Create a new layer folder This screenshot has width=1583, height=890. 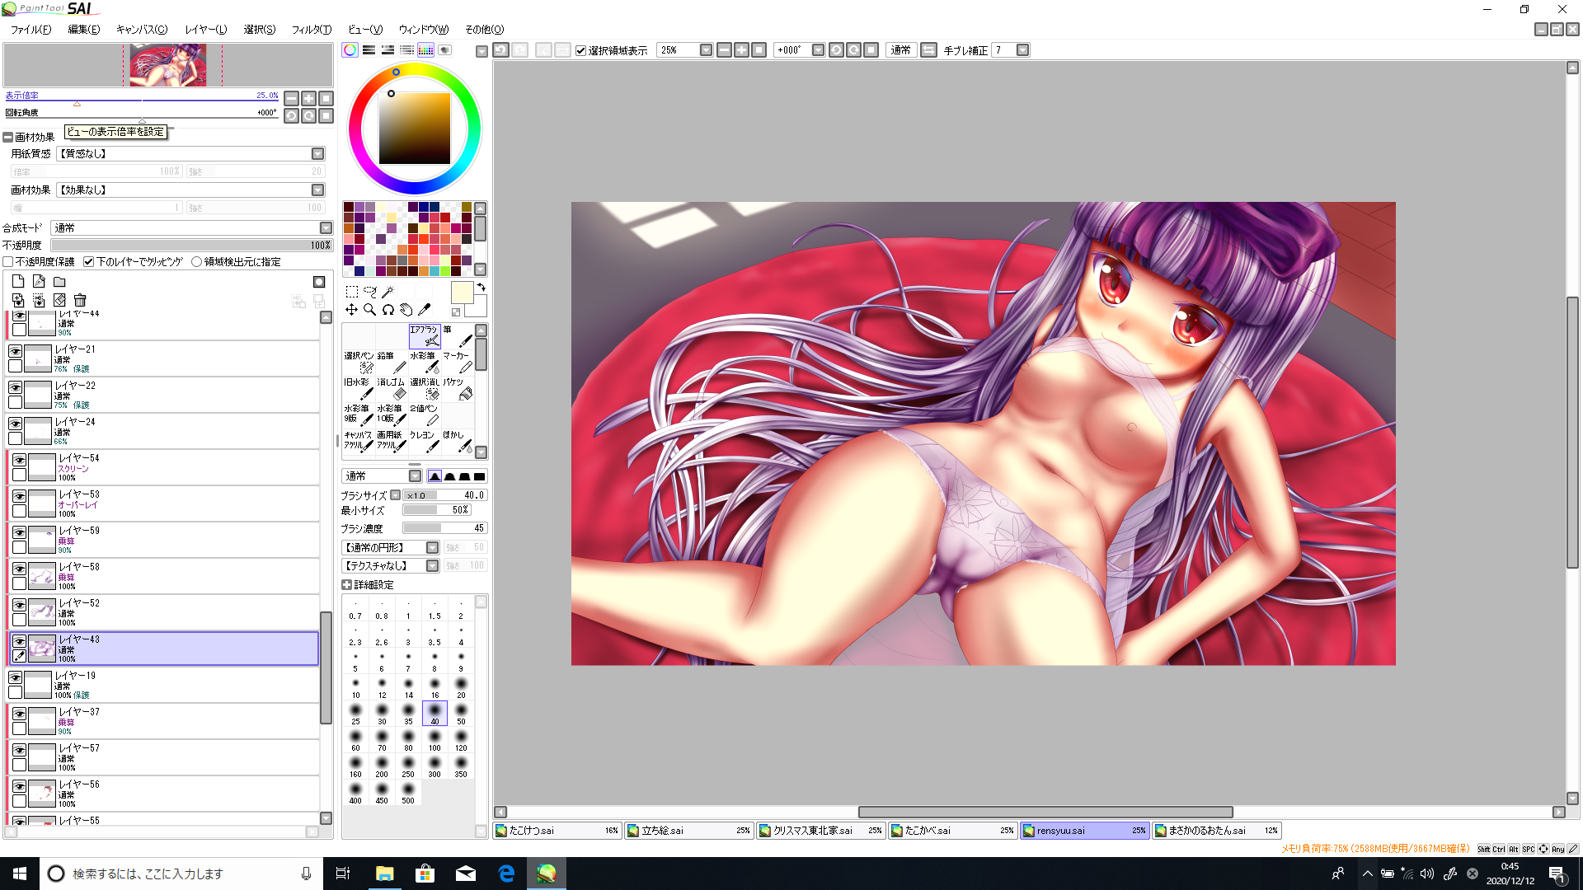click(x=59, y=282)
